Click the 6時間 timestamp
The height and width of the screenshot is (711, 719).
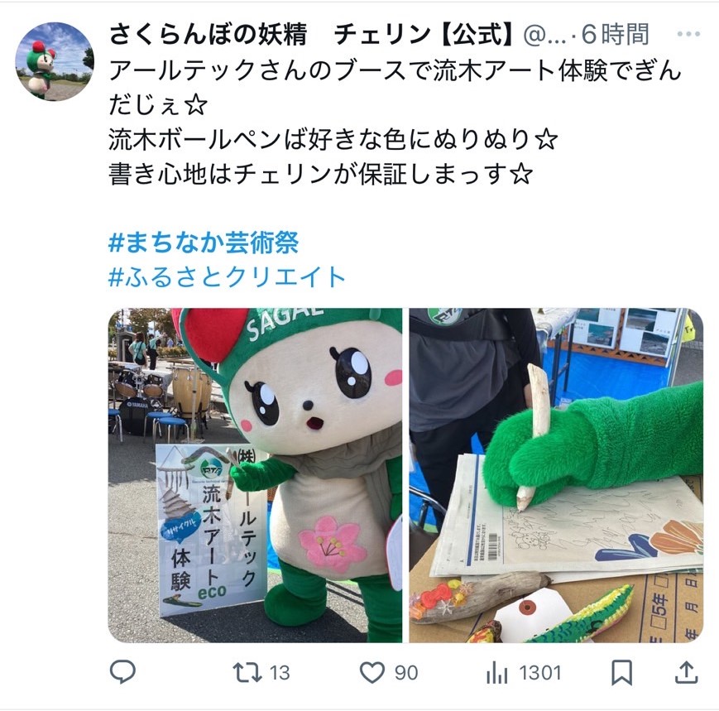616,35
